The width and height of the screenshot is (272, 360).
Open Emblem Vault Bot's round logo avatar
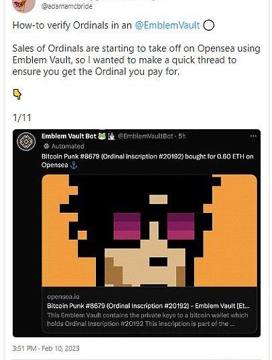point(26,141)
